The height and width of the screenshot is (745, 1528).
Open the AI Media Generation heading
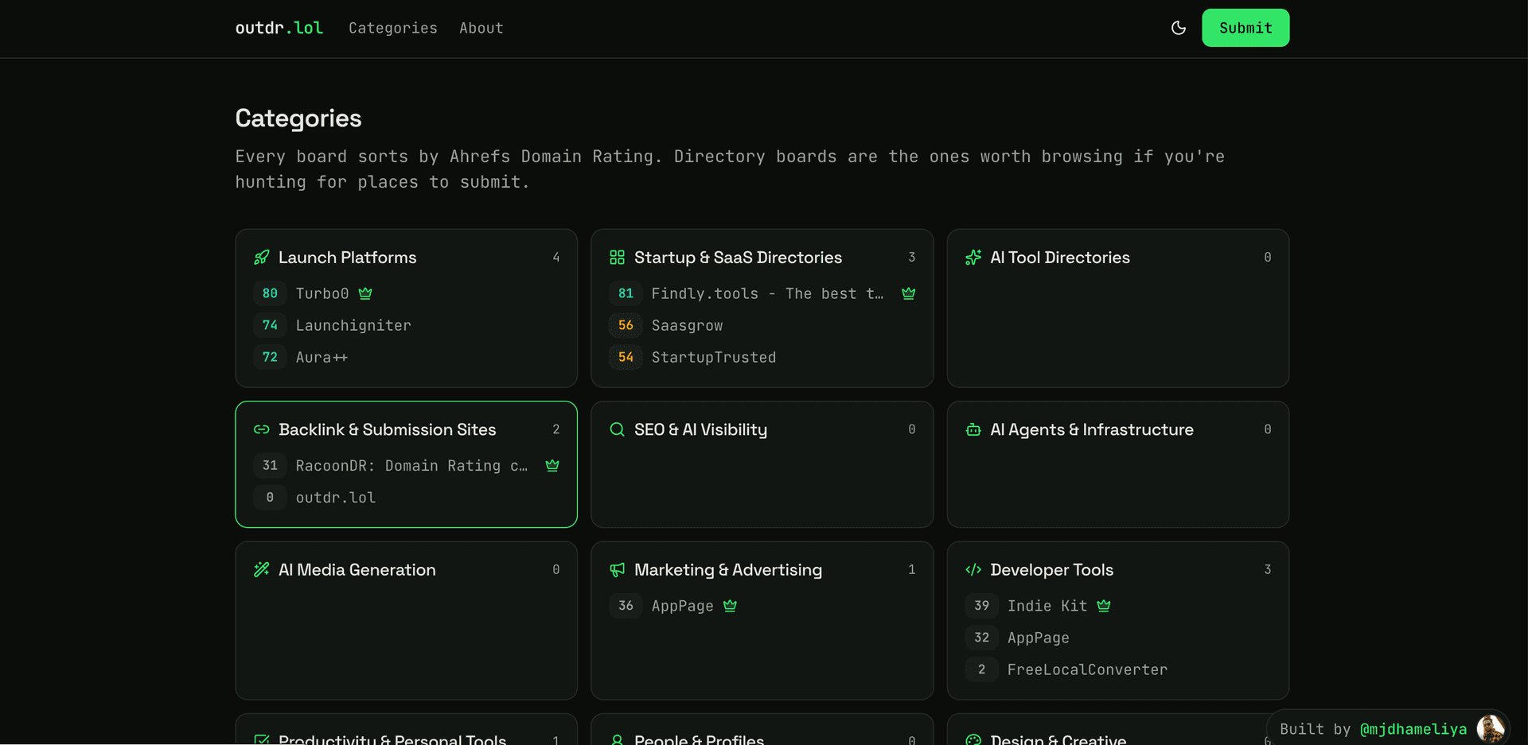tap(357, 570)
